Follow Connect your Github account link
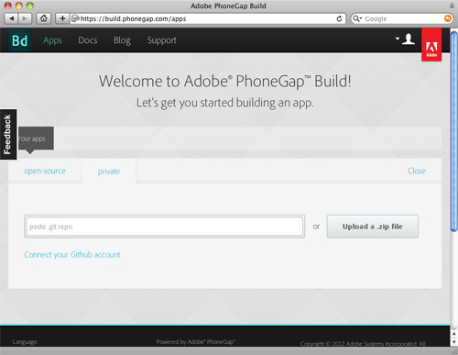The width and height of the screenshot is (458, 355). [72, 255]
